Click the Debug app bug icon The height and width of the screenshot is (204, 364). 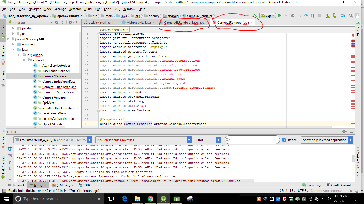click(x=293, y=16)
